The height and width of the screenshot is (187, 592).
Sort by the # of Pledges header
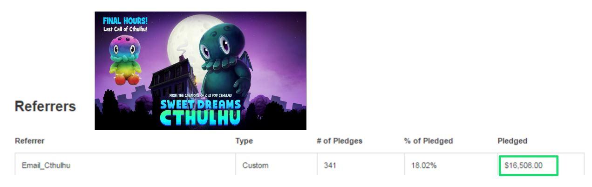tap(340, 141)
